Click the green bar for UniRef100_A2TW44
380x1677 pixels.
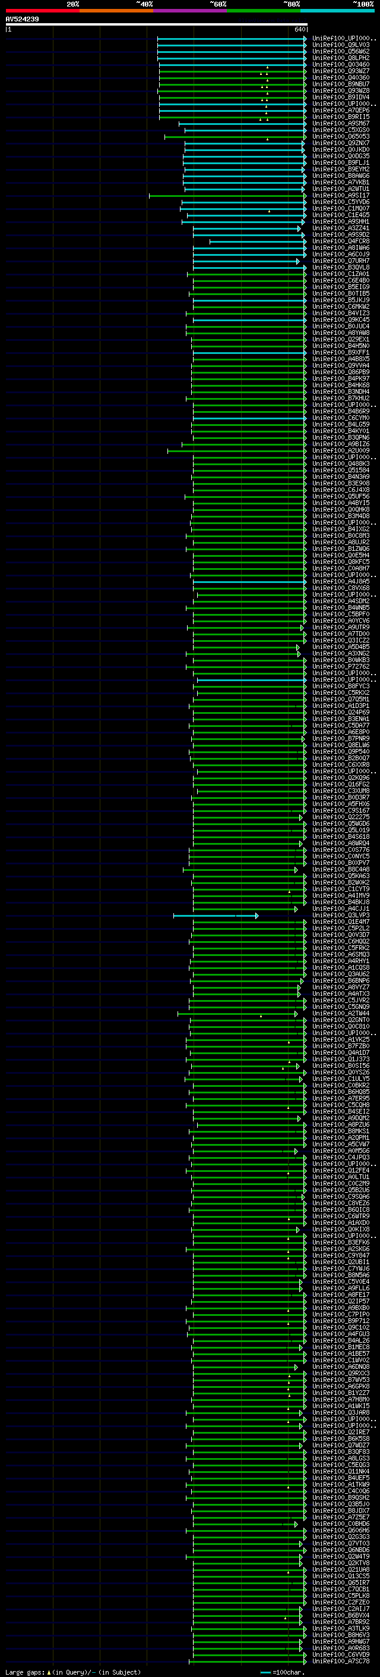pos(237,1014)
